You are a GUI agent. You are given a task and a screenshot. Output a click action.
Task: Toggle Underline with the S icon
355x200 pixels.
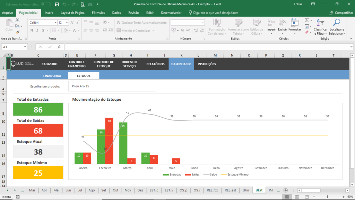coord(43,30)
